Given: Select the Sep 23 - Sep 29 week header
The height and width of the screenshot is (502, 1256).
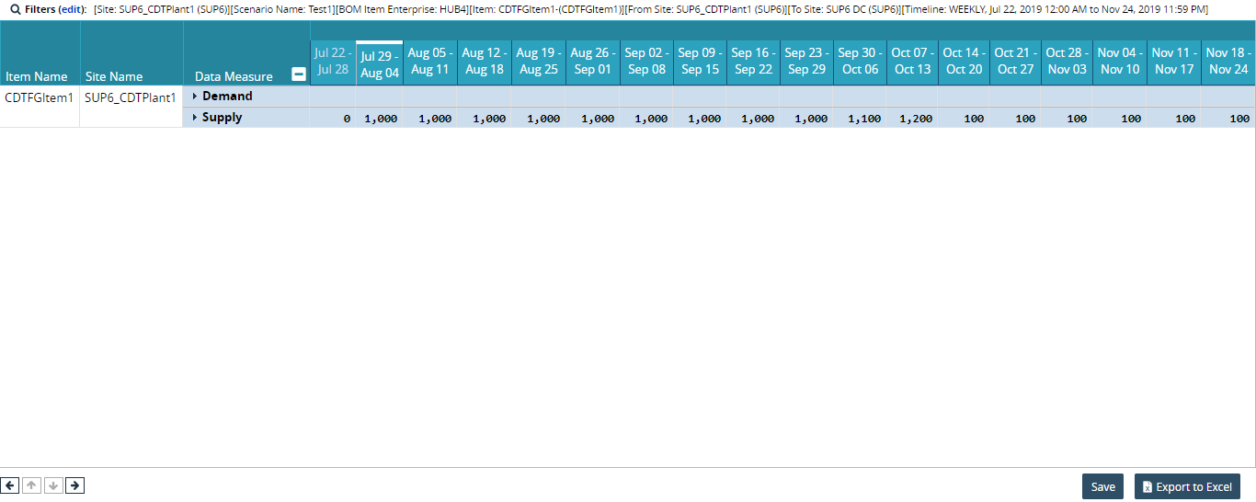Looking at the screenshot, I should (x=805, y=62).
